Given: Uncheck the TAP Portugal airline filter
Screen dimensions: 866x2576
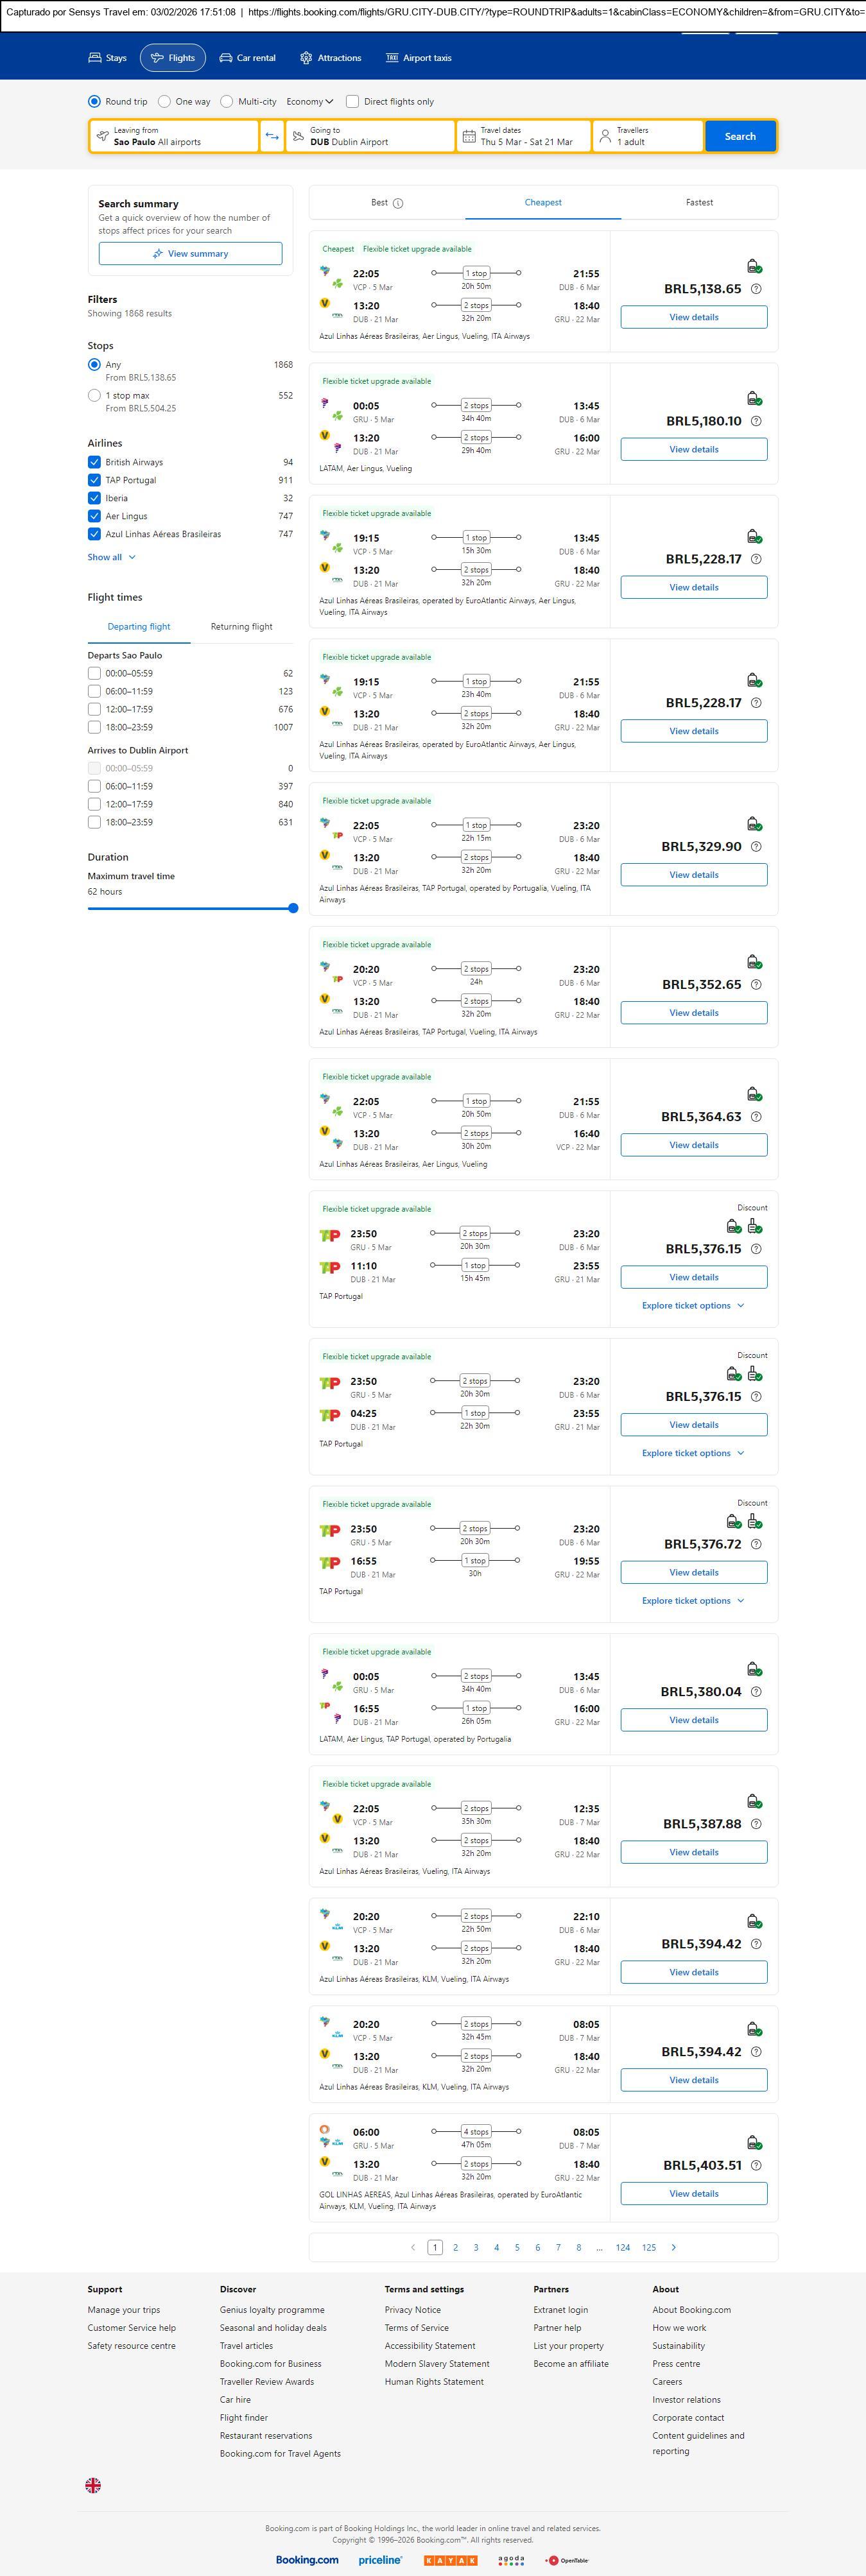Looking at the screenshot, I should click(x=94, y=480).
